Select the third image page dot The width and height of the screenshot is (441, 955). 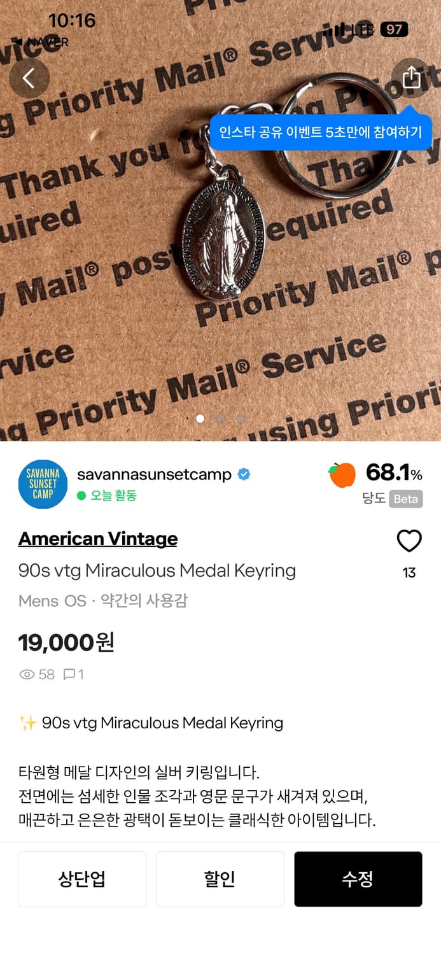coord(241,418)
